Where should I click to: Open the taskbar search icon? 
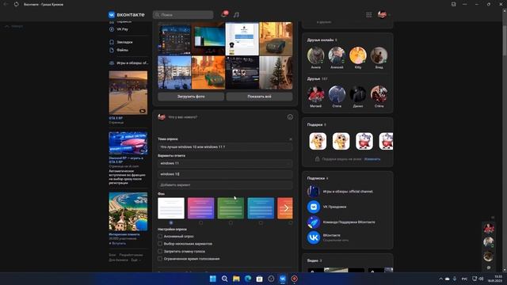[224, 279]
